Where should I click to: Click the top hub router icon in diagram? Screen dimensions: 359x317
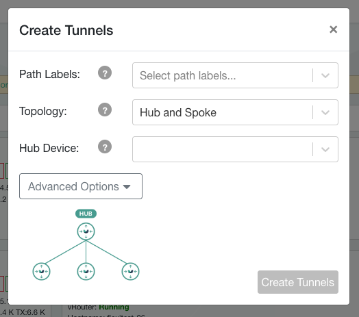point(86,231)
